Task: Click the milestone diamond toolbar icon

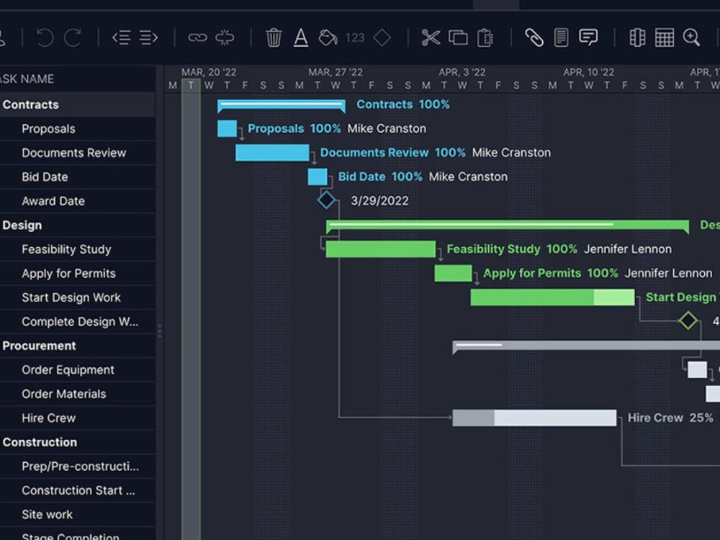Action: 382,37
